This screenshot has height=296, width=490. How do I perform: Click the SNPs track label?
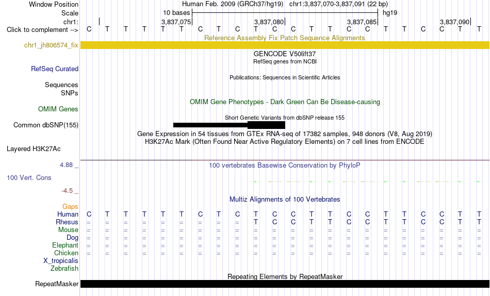(70, 93)
